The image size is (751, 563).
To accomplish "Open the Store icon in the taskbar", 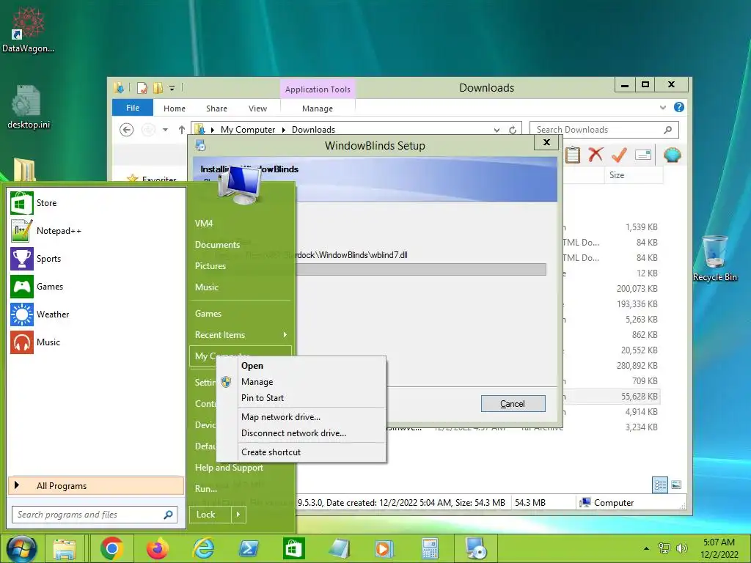I will [x=293, y=548].
